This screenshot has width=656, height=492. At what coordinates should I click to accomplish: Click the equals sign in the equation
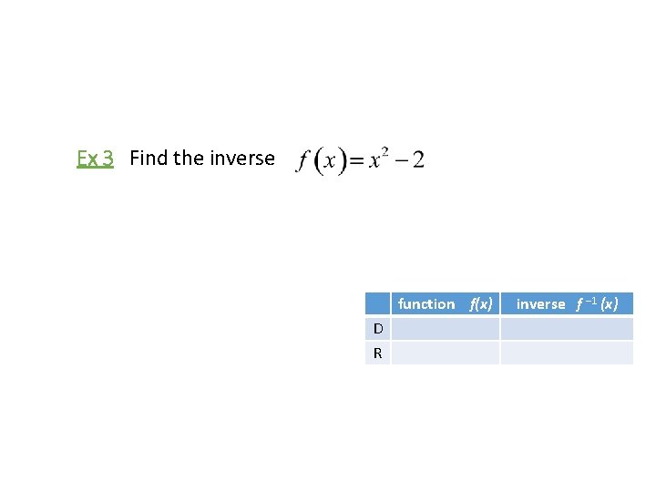click(357, 160)
